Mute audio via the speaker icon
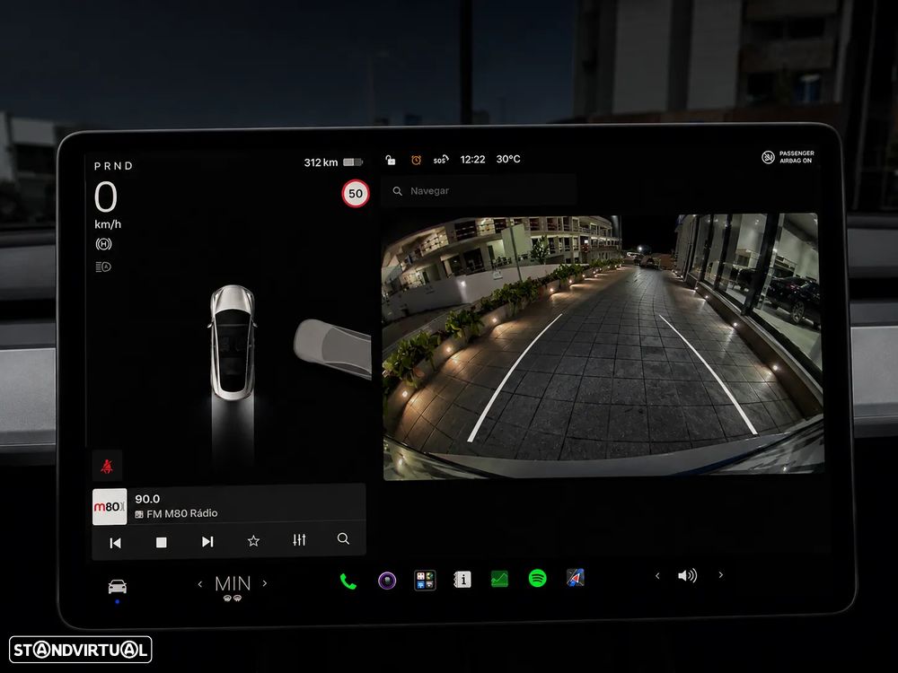Image resolution: width=898 pixels, height=673 pixels. [687, 576]
